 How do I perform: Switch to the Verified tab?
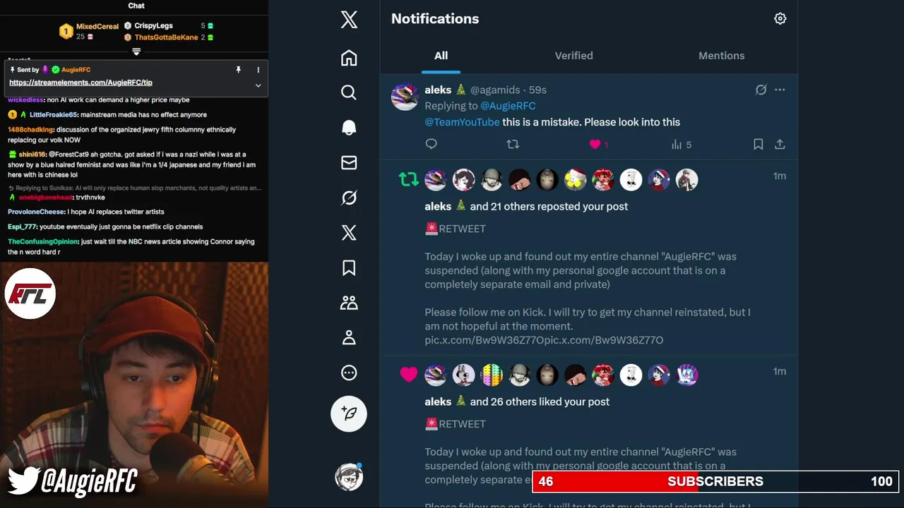pyautogui.click(x=573, y=56)
